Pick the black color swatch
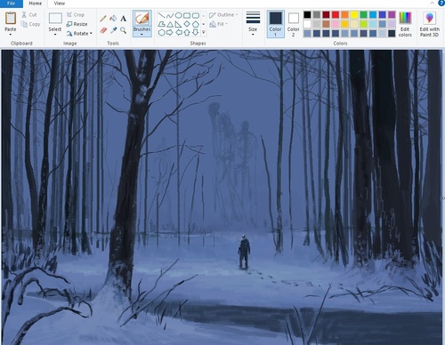 coord(307,14)
